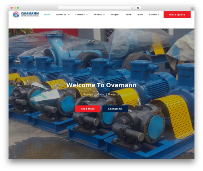This screenshot has height=171, width=203.
Task: Open the About Us menu item
Action: (x=61, y=15)
